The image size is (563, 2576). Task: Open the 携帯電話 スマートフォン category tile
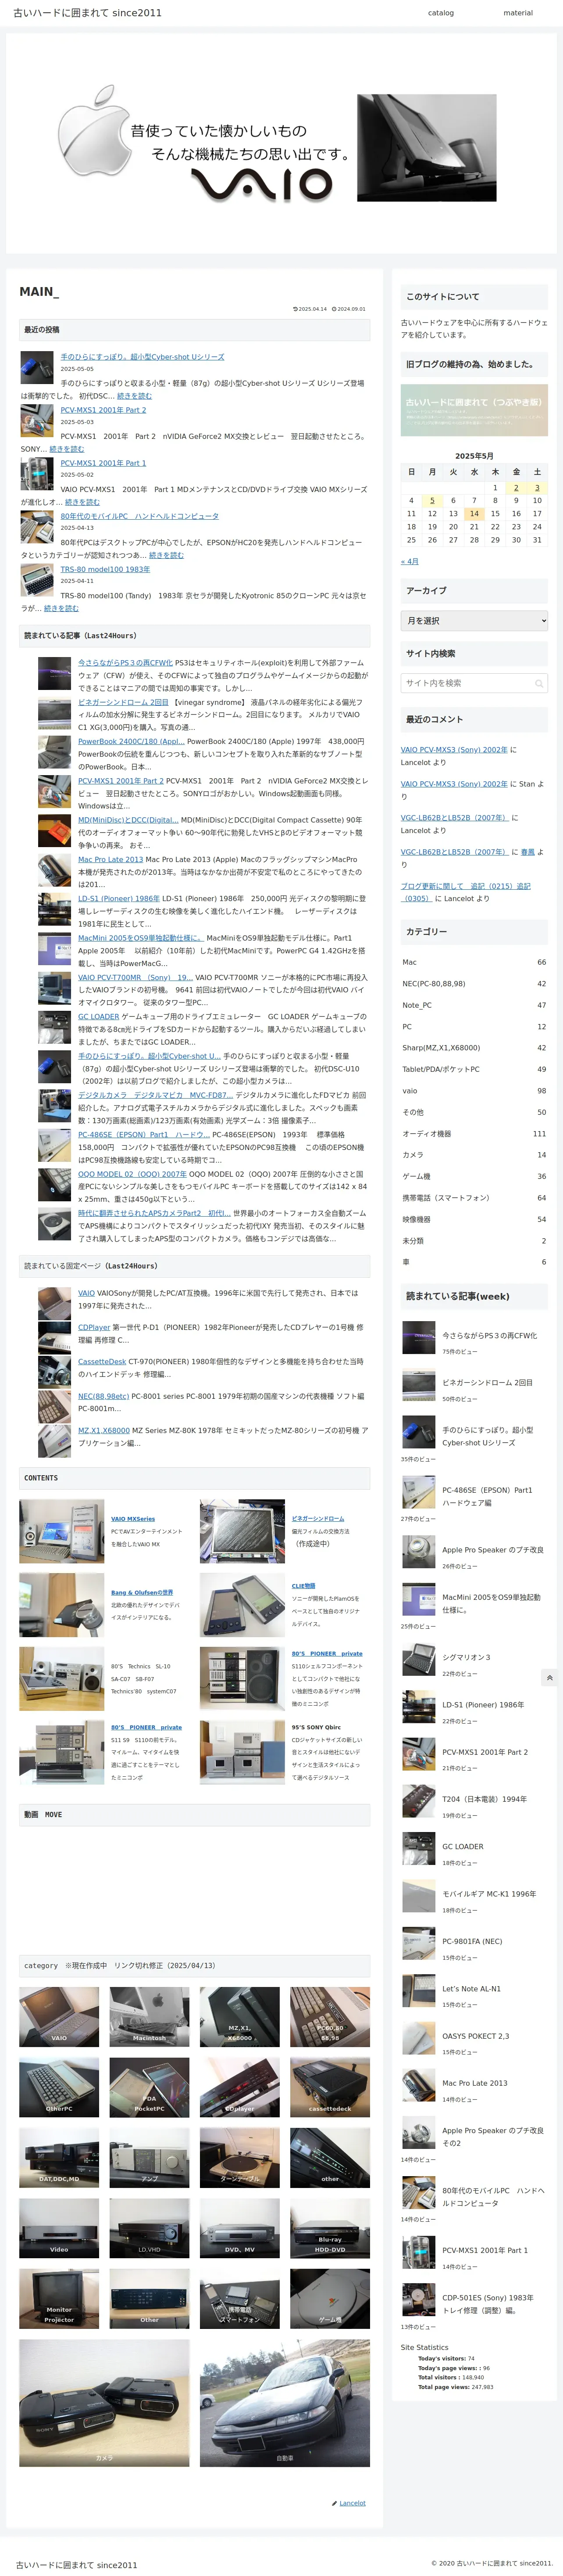pyautogui.click(x=239, y=2299)
